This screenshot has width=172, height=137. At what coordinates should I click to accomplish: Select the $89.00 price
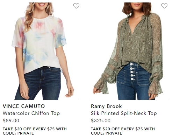pyautogui.click(x=11, y=121)
